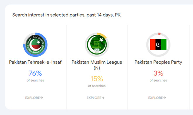The width and height of the screenshot is (193, 115).
Task: Click 'of searches' label under 15%
Action: [97, 86]
